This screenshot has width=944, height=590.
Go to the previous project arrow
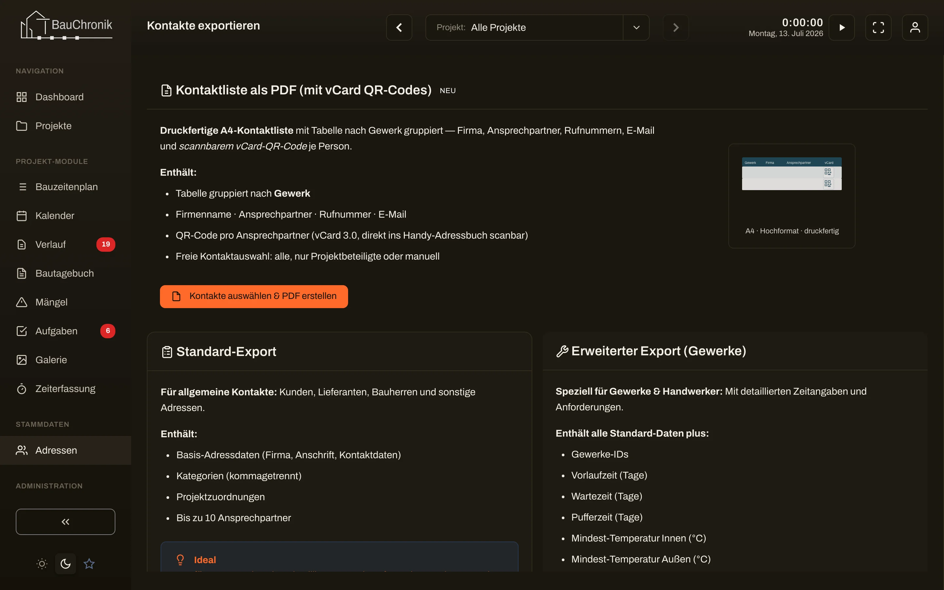pos(399,27)
